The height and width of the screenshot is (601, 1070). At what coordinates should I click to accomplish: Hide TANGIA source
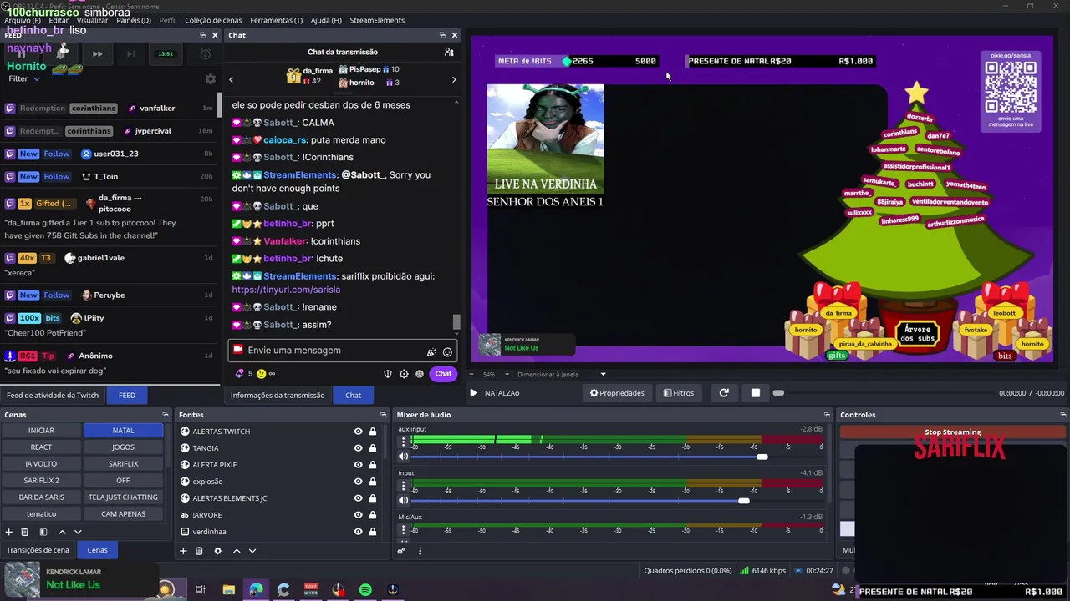click(x=358, y=448)
